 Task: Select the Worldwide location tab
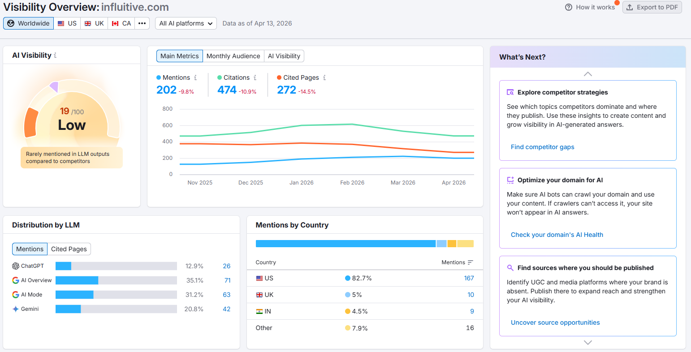pos(29,23)
